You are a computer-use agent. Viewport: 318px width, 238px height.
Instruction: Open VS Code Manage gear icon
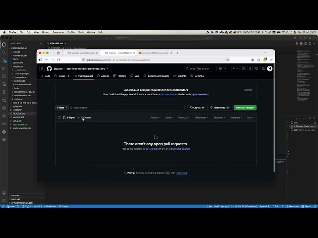click(4, 200)
